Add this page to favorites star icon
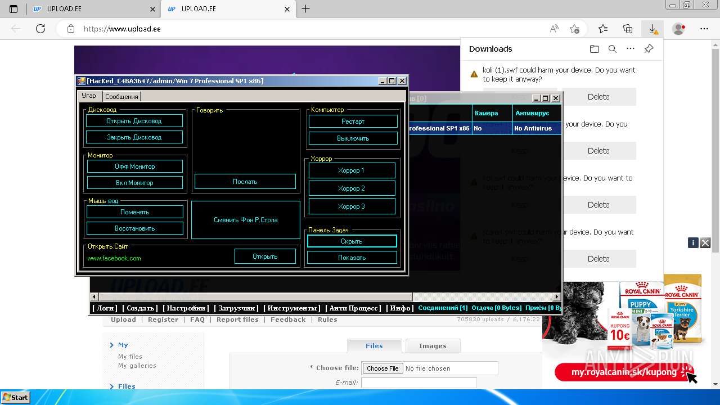The width and height of the screenshot is (720, 405). tap(574, 29)
